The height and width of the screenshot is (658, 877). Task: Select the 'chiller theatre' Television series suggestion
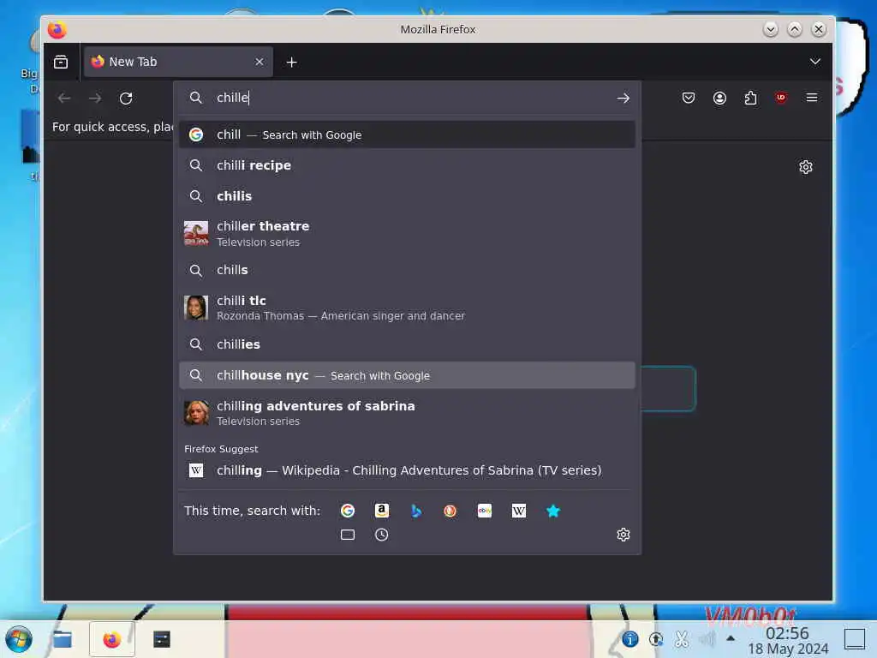coord(407,233)
